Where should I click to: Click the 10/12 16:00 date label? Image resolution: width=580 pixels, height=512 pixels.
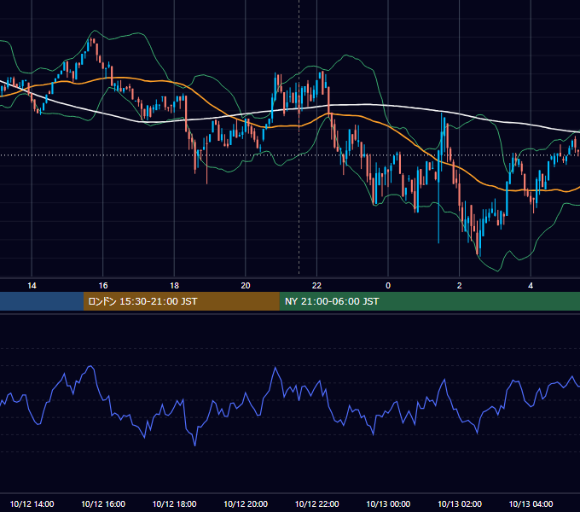coord(103,503)
